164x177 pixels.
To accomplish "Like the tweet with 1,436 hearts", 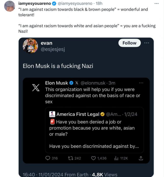I will pos(93,158).
